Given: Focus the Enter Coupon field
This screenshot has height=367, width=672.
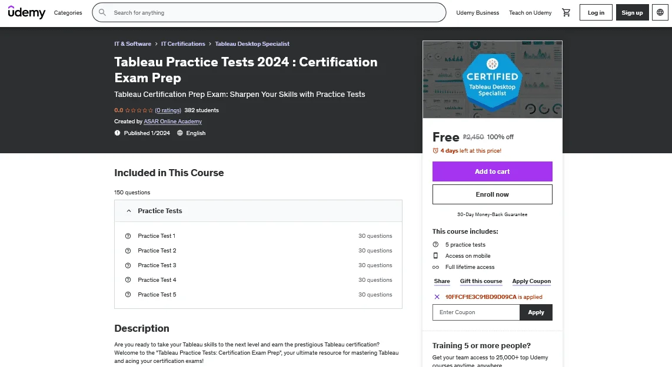Looking at the screenshot, I should click(475, 312).
